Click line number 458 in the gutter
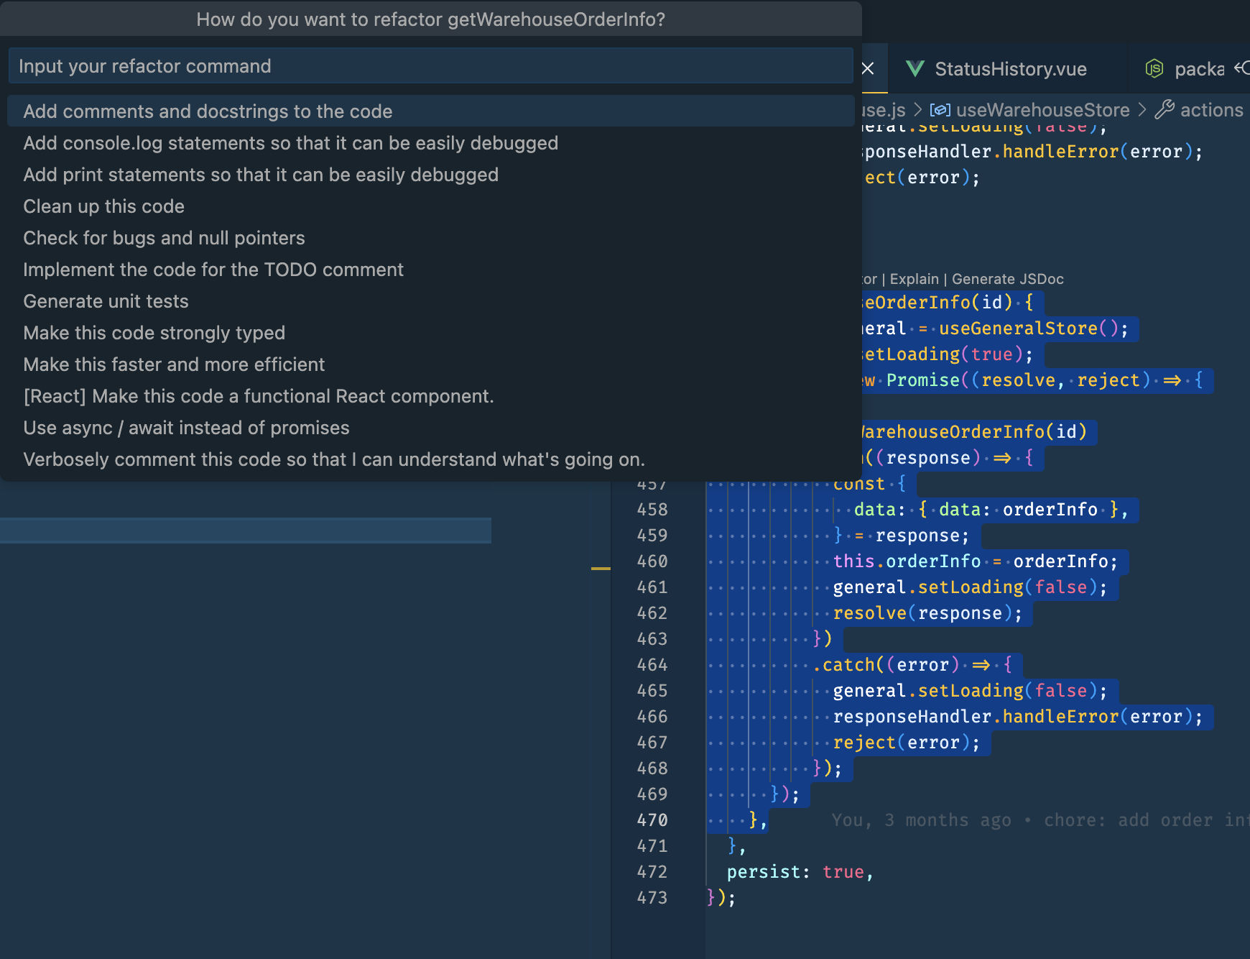Image resolution: width=1250 pixels, height=959 pixels. click(x=652, y=510)
